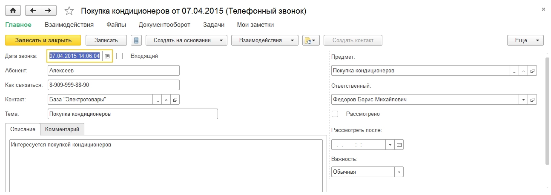Open the Документооборот section
This screenshot has height=195, width=551.
[164, 25]
